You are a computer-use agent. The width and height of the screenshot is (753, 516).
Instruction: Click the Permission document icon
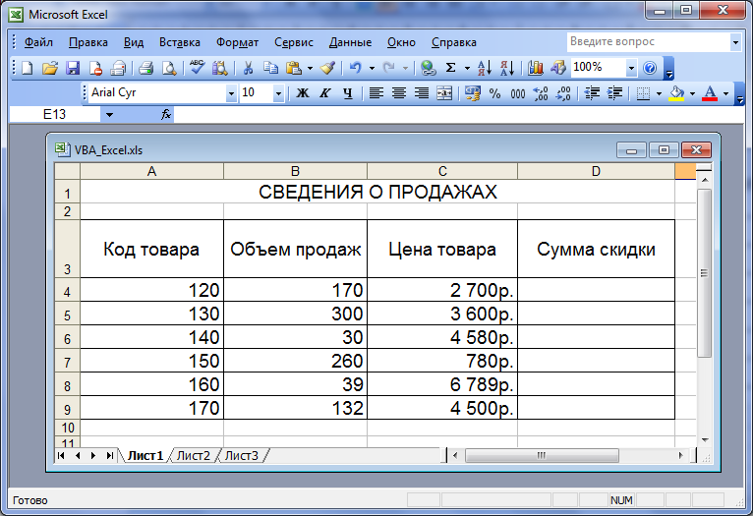[95, 68]
